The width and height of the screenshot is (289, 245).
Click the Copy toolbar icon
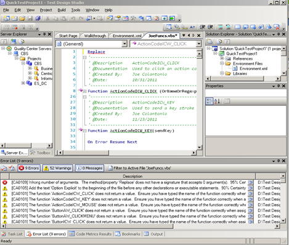[x=55, y=18]
